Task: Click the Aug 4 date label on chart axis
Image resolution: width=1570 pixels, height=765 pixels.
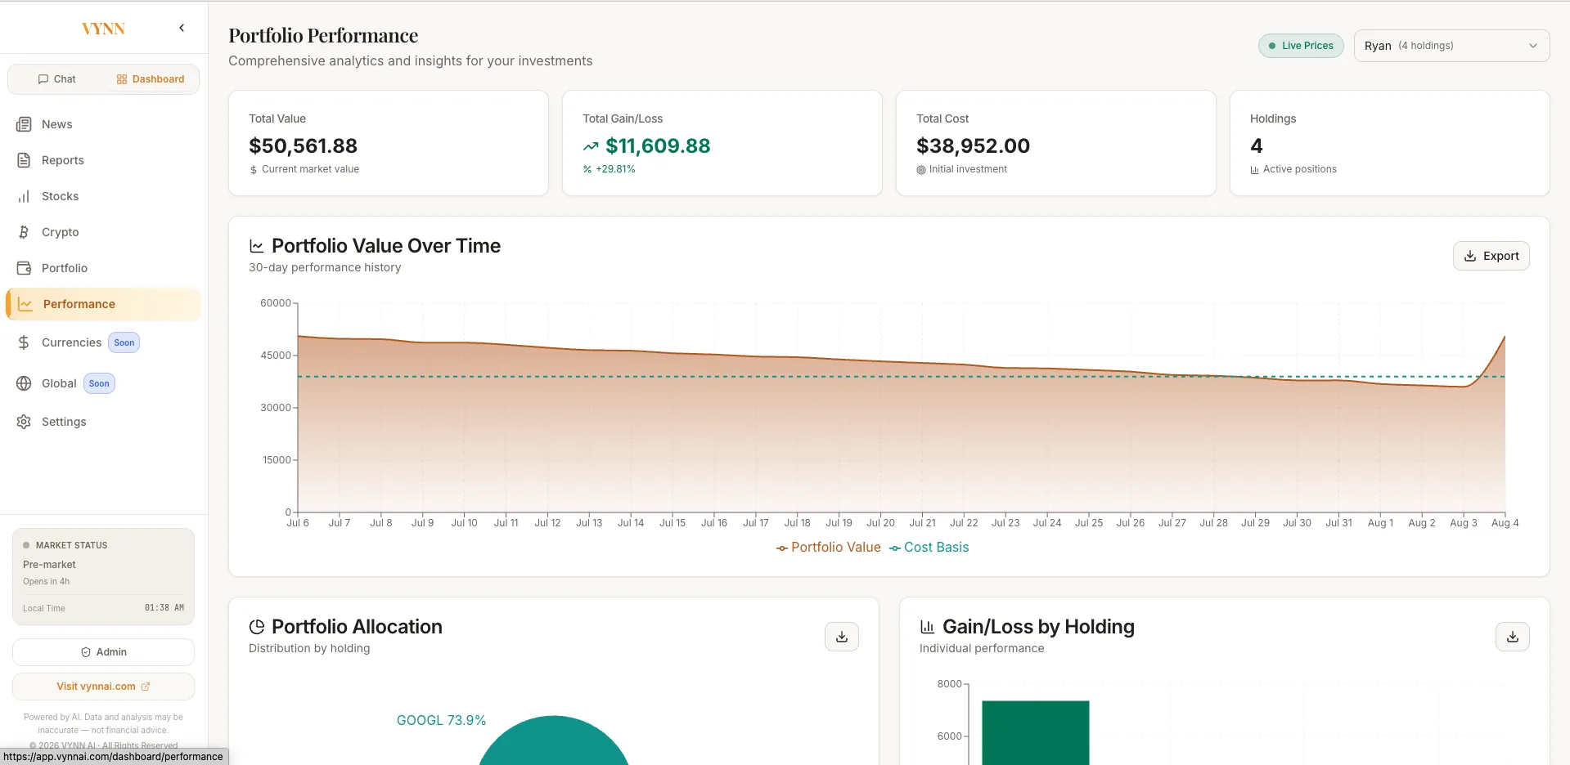Action: coord(1505,523)
